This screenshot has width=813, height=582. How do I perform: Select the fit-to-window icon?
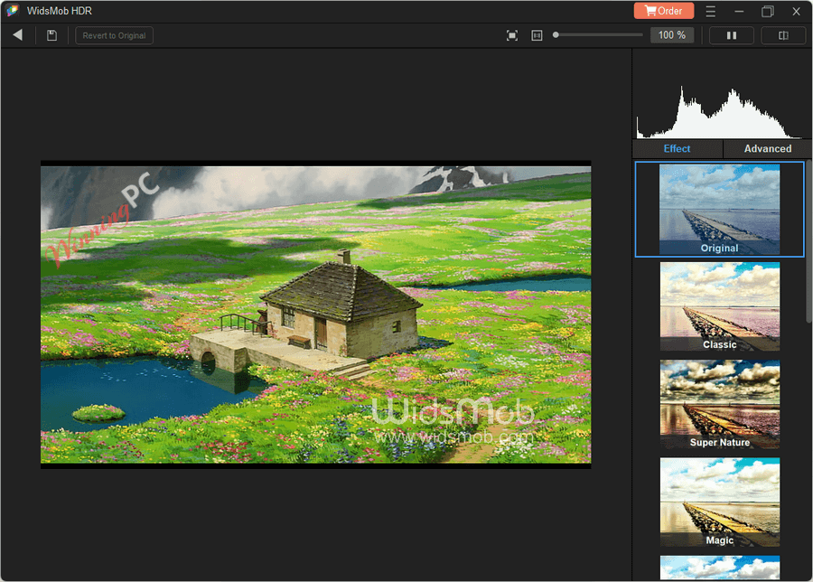point(511,34)
